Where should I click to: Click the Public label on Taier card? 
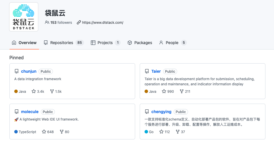[x=170, y=72]
